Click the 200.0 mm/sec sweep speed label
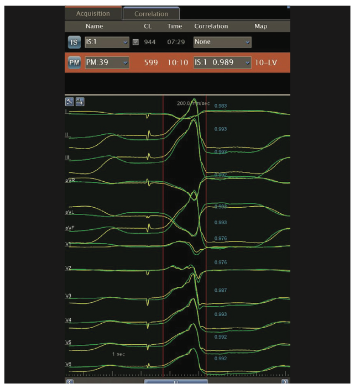 point(194,103)
